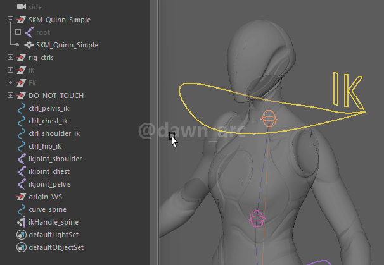
Task: Select ikjoint_chest in the outliner
Action: [49, 171]
